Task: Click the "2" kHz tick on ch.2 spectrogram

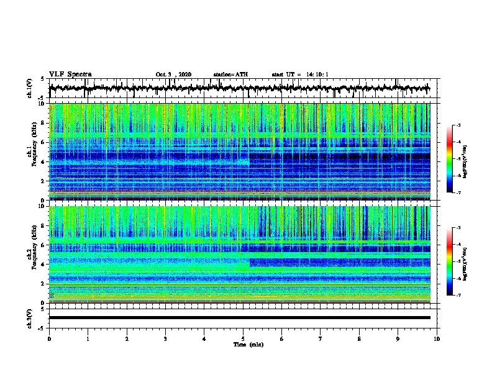Action: 43,284
